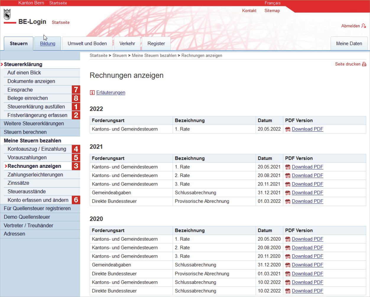Switch language to Français
Image resolution: width=370 pixels, height=297 pixels.
(x=272, y=3)
